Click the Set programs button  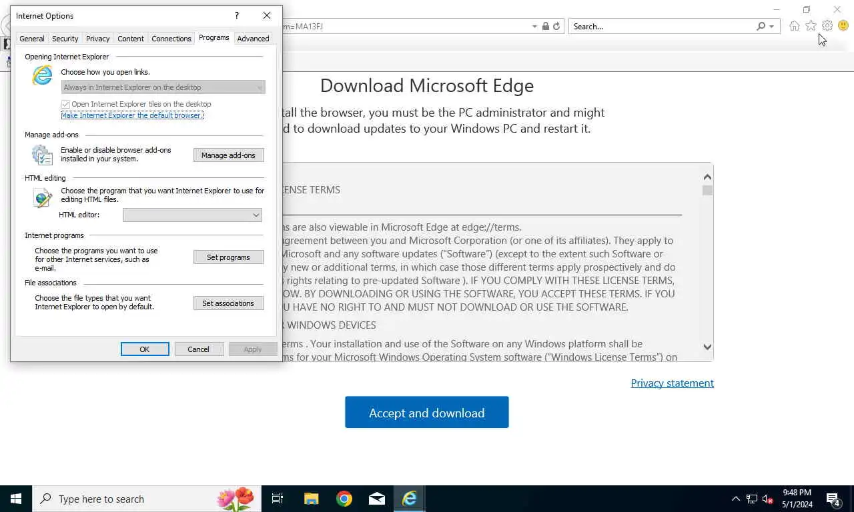point(228,257)
